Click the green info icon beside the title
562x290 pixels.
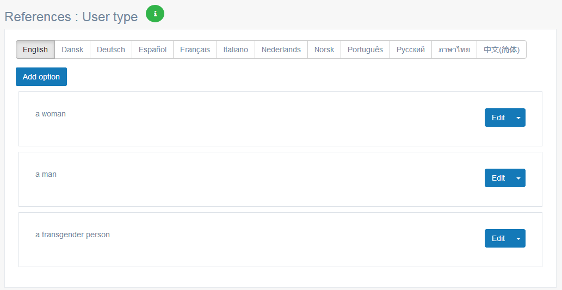pos(155,14)
